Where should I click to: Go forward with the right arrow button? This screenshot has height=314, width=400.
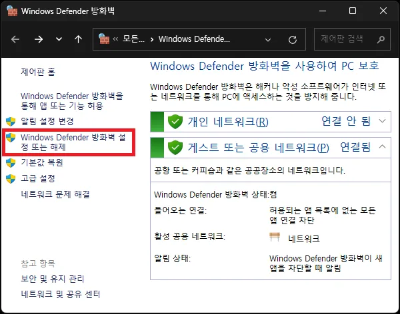pyautogui.click(x=39, y=39)
